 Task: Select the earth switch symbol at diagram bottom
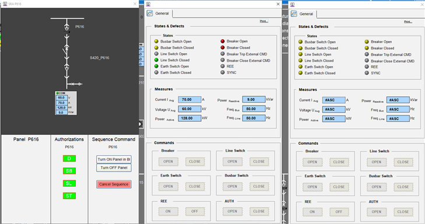coord(75,84)
